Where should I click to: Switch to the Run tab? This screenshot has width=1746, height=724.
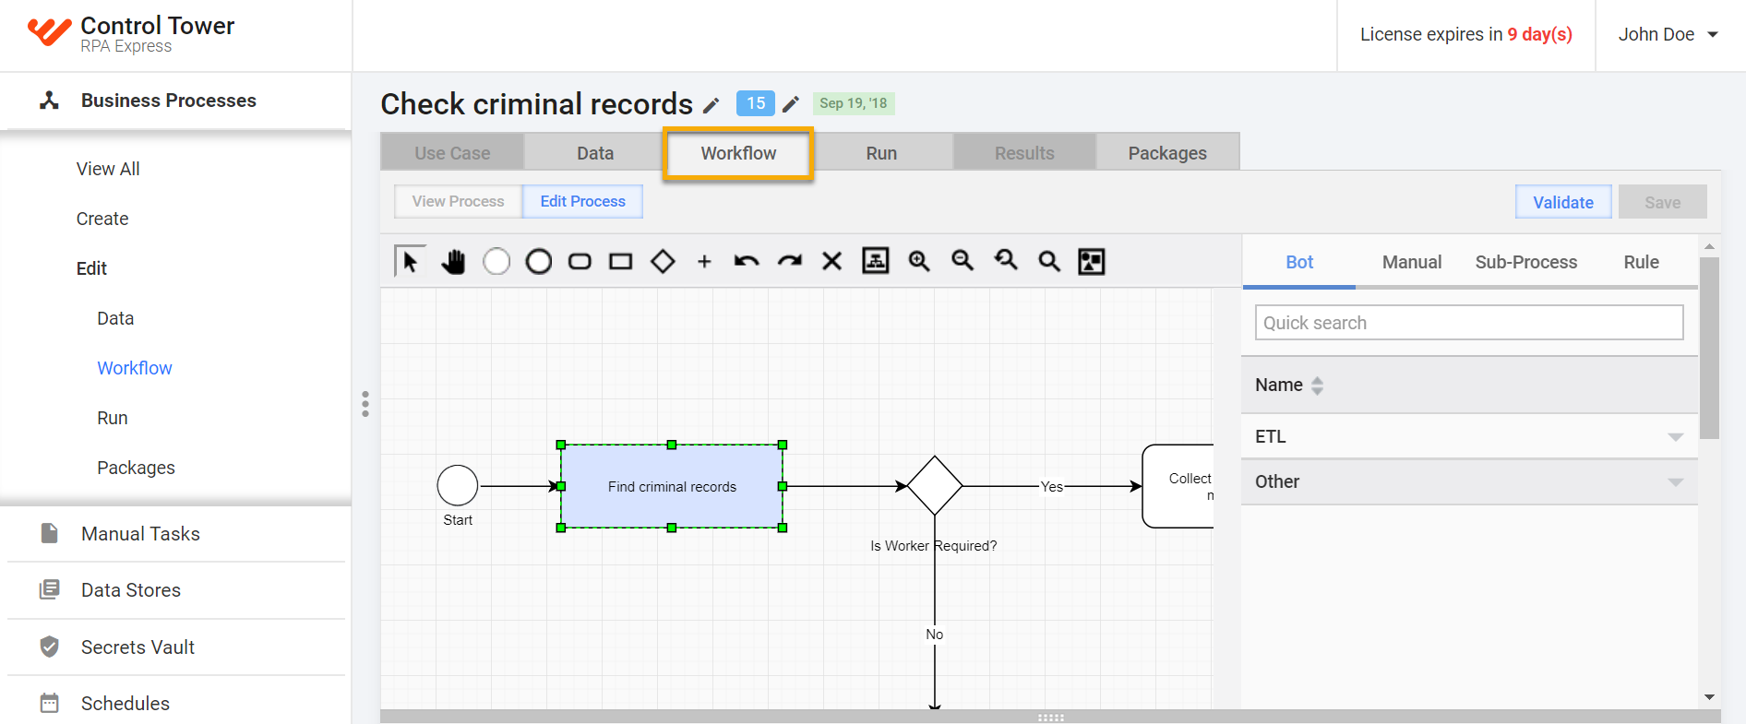point(881,153)
